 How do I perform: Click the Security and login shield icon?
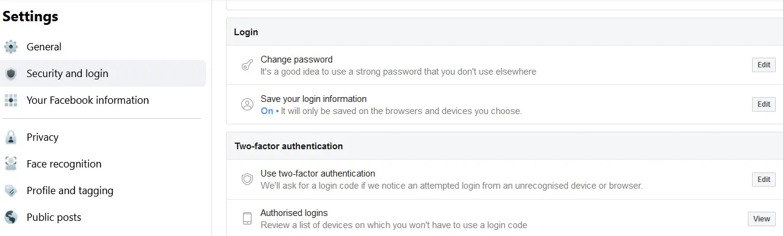click(10, 73)
